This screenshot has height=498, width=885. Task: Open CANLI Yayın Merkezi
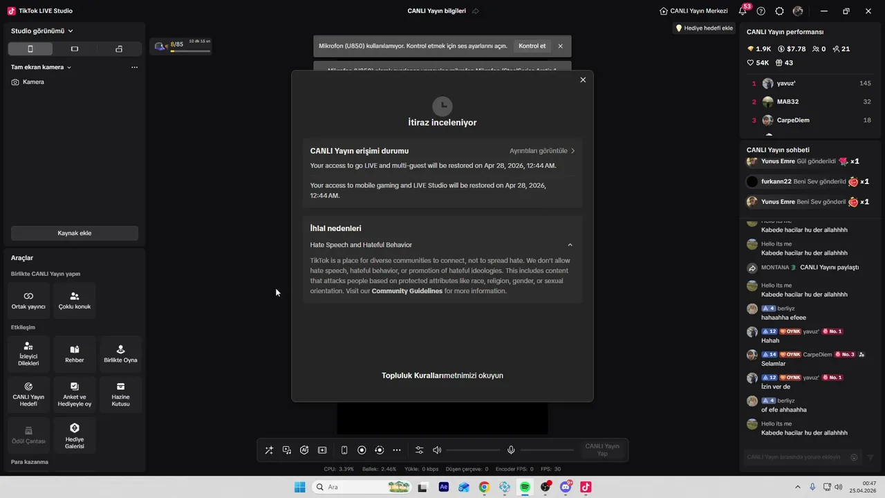[x=693, y=11]
